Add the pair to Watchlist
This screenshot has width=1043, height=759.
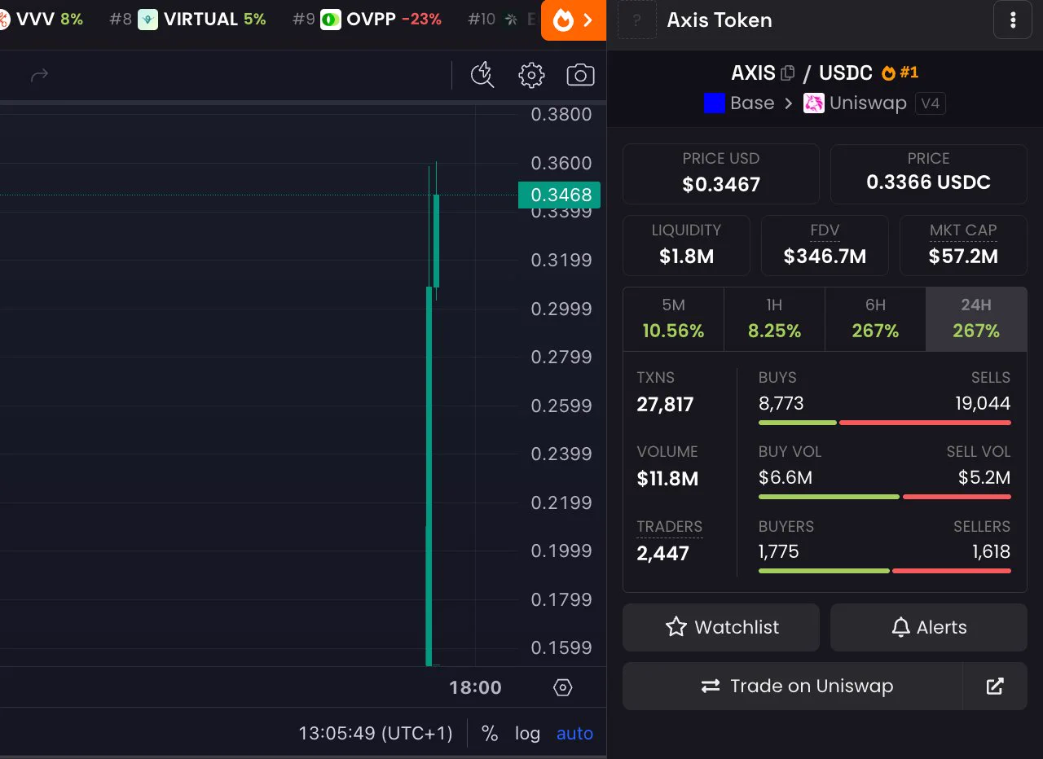pos(721,627)
